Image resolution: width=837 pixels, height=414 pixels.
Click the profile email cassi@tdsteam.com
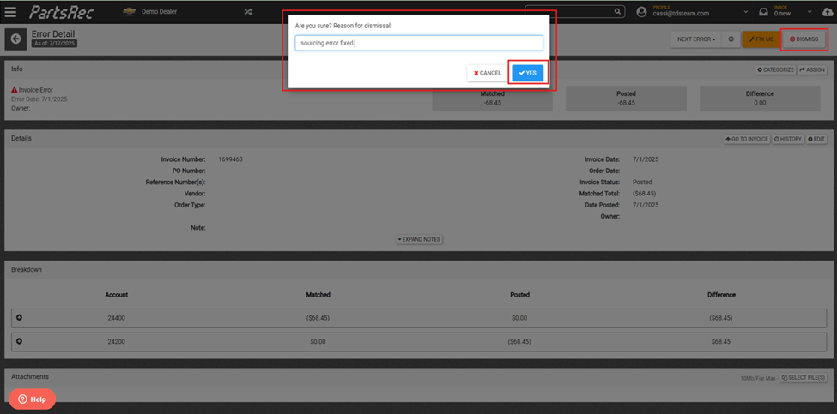coord(681,14)
